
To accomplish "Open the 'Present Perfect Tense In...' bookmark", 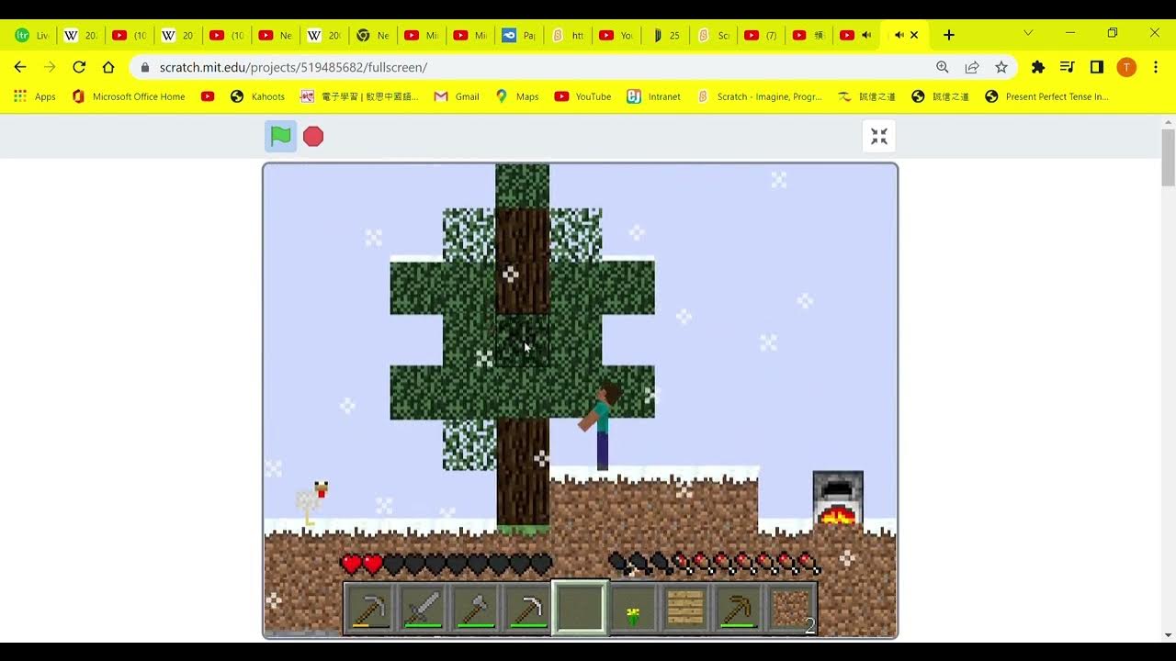I will 1047,96.
